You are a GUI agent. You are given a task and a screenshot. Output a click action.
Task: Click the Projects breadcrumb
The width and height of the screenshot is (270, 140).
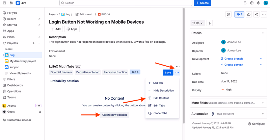tap(53, 14)
